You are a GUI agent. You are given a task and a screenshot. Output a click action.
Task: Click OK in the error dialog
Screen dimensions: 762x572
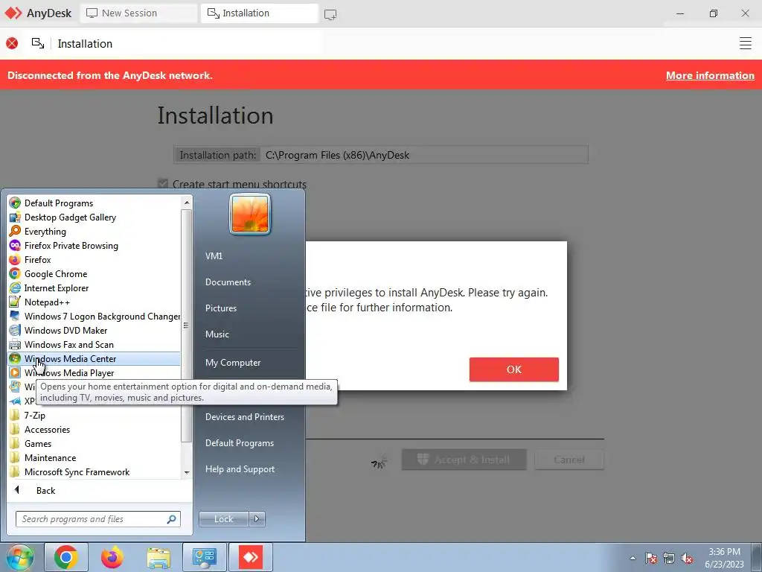coord(513,369)
